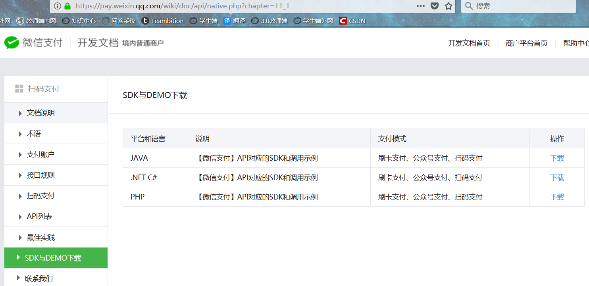The width and height of the screenshot is (589, 286).
Task: Expand 文档说明 in sidebar
Action: (56, 113)
